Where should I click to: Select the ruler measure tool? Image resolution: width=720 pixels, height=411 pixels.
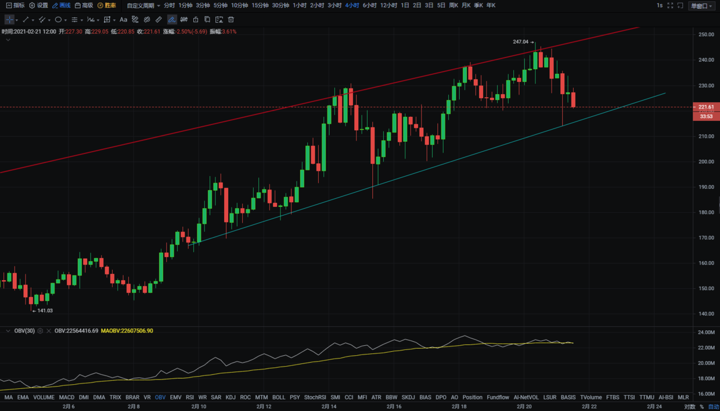pyautogui.click(x=159, y=19)
